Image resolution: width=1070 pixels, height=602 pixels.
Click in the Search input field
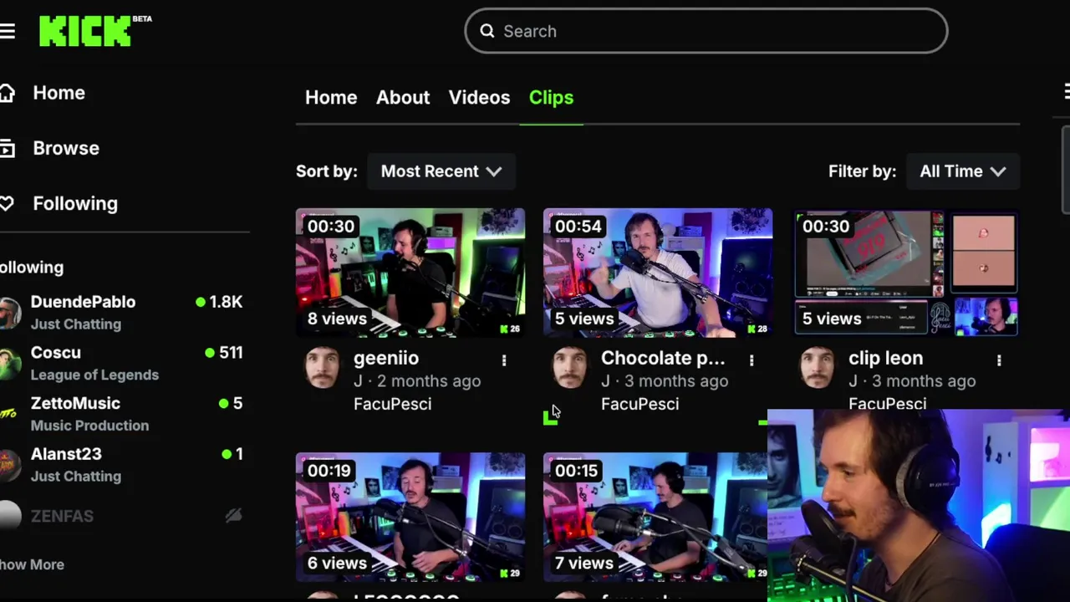706,31
